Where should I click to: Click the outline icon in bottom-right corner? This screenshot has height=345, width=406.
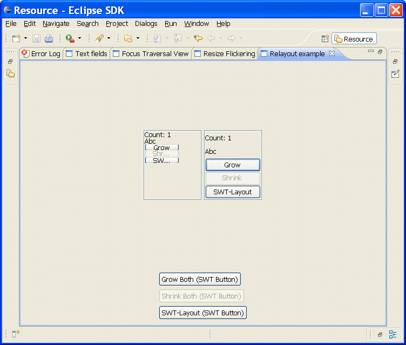click(x=393, y=334)
